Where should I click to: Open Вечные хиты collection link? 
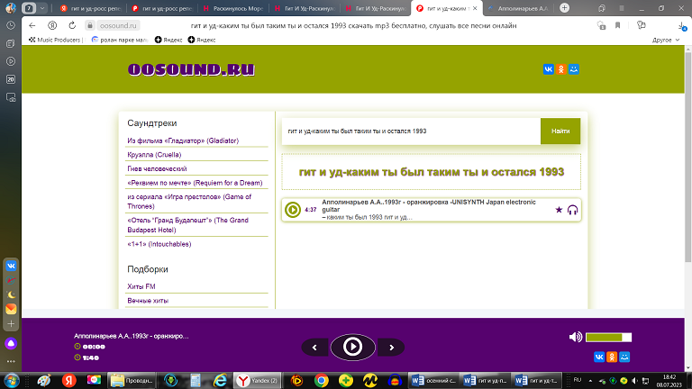(148, 301)
